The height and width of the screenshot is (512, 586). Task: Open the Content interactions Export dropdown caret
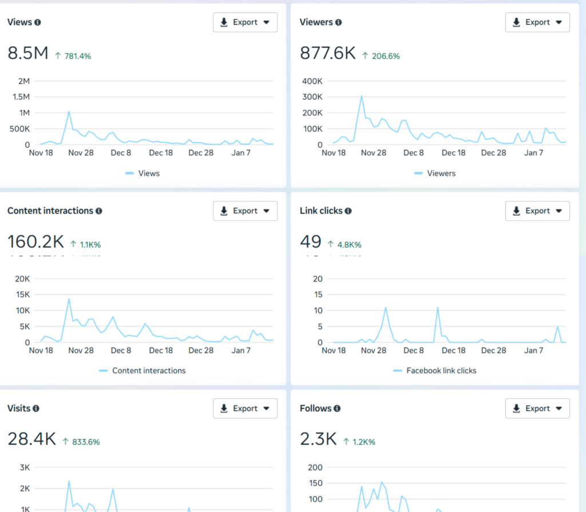[x=266, y=211]
